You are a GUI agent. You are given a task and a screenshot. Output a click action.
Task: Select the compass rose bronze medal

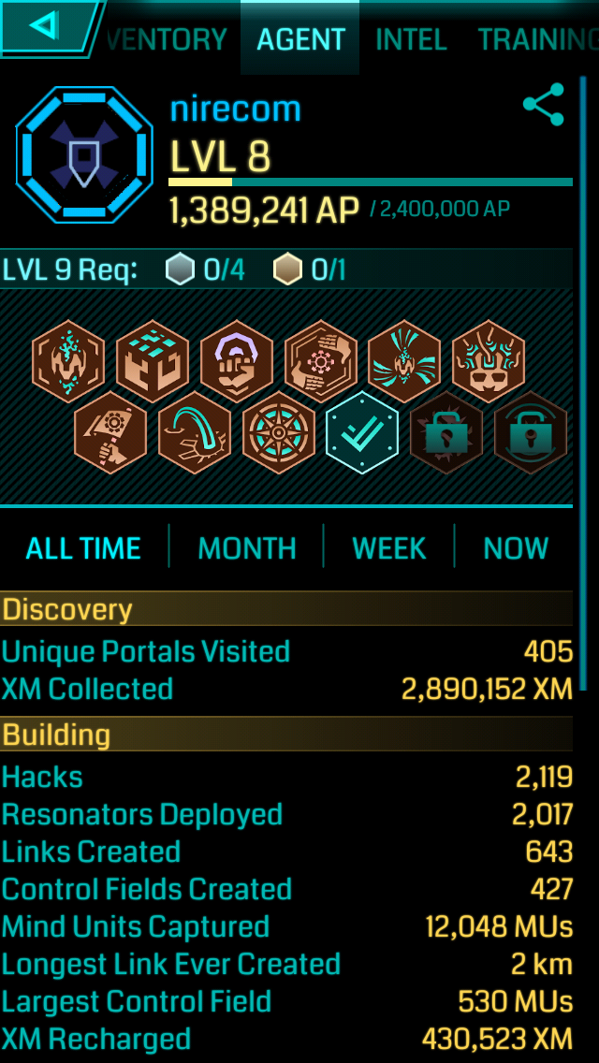point(279,432)
